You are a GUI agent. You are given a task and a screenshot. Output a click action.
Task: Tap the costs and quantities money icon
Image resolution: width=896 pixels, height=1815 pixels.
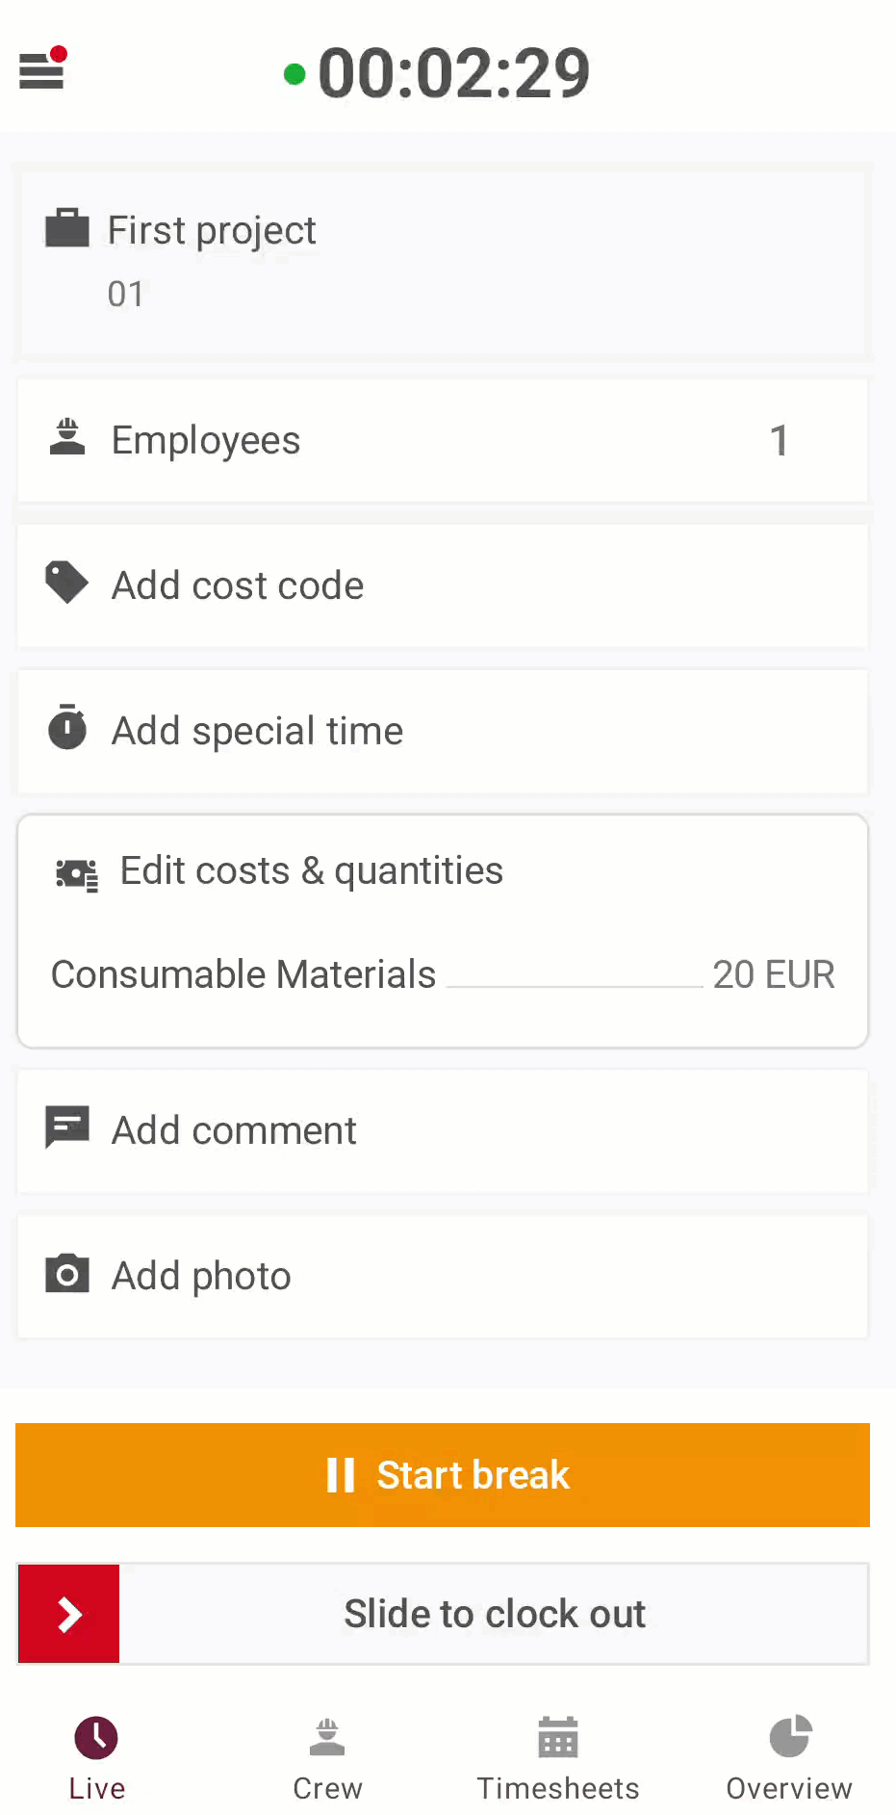click(77, 874)
